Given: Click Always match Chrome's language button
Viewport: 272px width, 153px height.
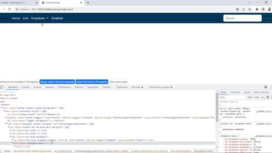Looking at the screenshot, I should (x=57, y=82).
